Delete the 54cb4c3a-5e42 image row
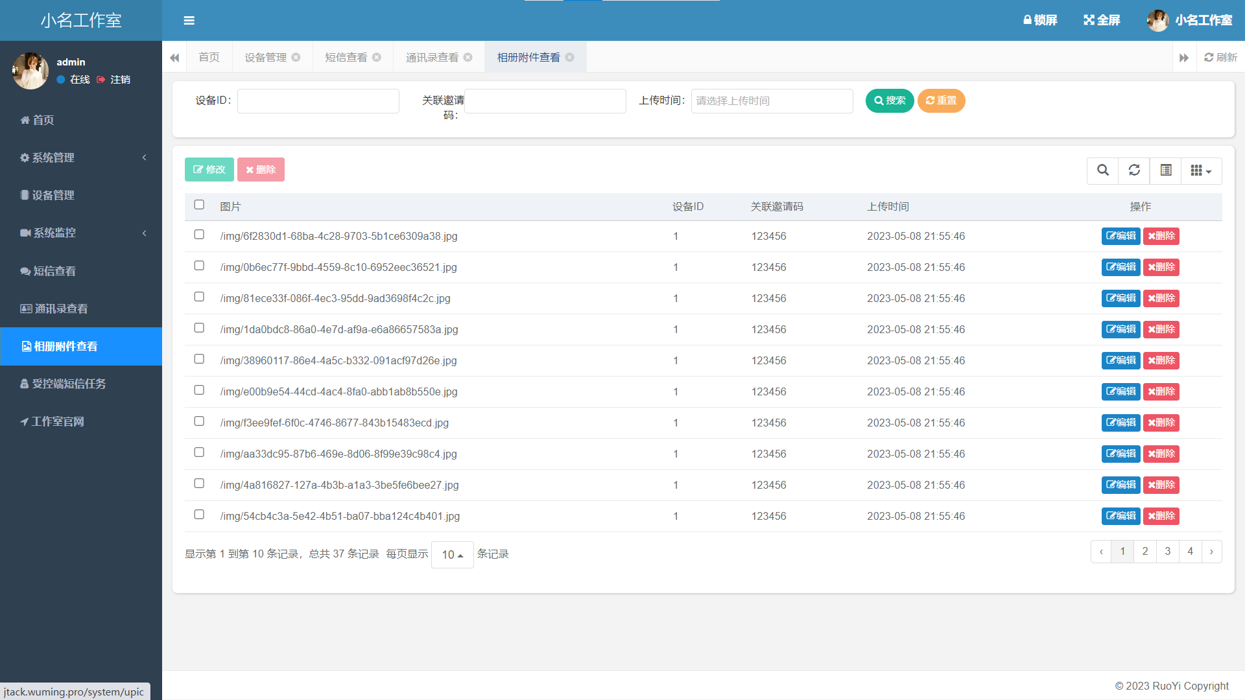This screenshot has height=700, width=1245. (1161, 516)
